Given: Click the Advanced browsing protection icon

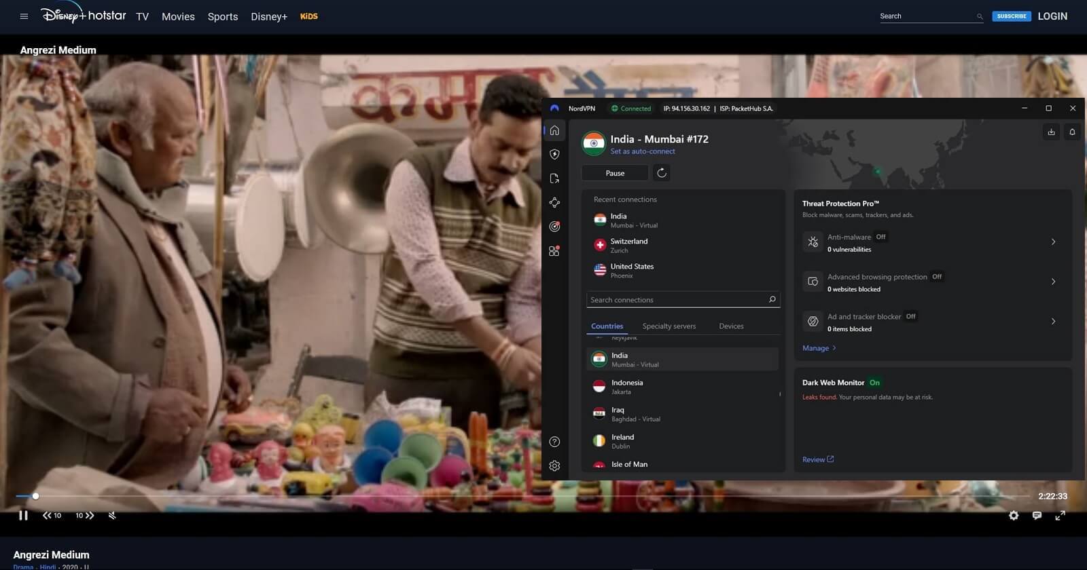Looking at the screenshot, I should pos(813,282).
